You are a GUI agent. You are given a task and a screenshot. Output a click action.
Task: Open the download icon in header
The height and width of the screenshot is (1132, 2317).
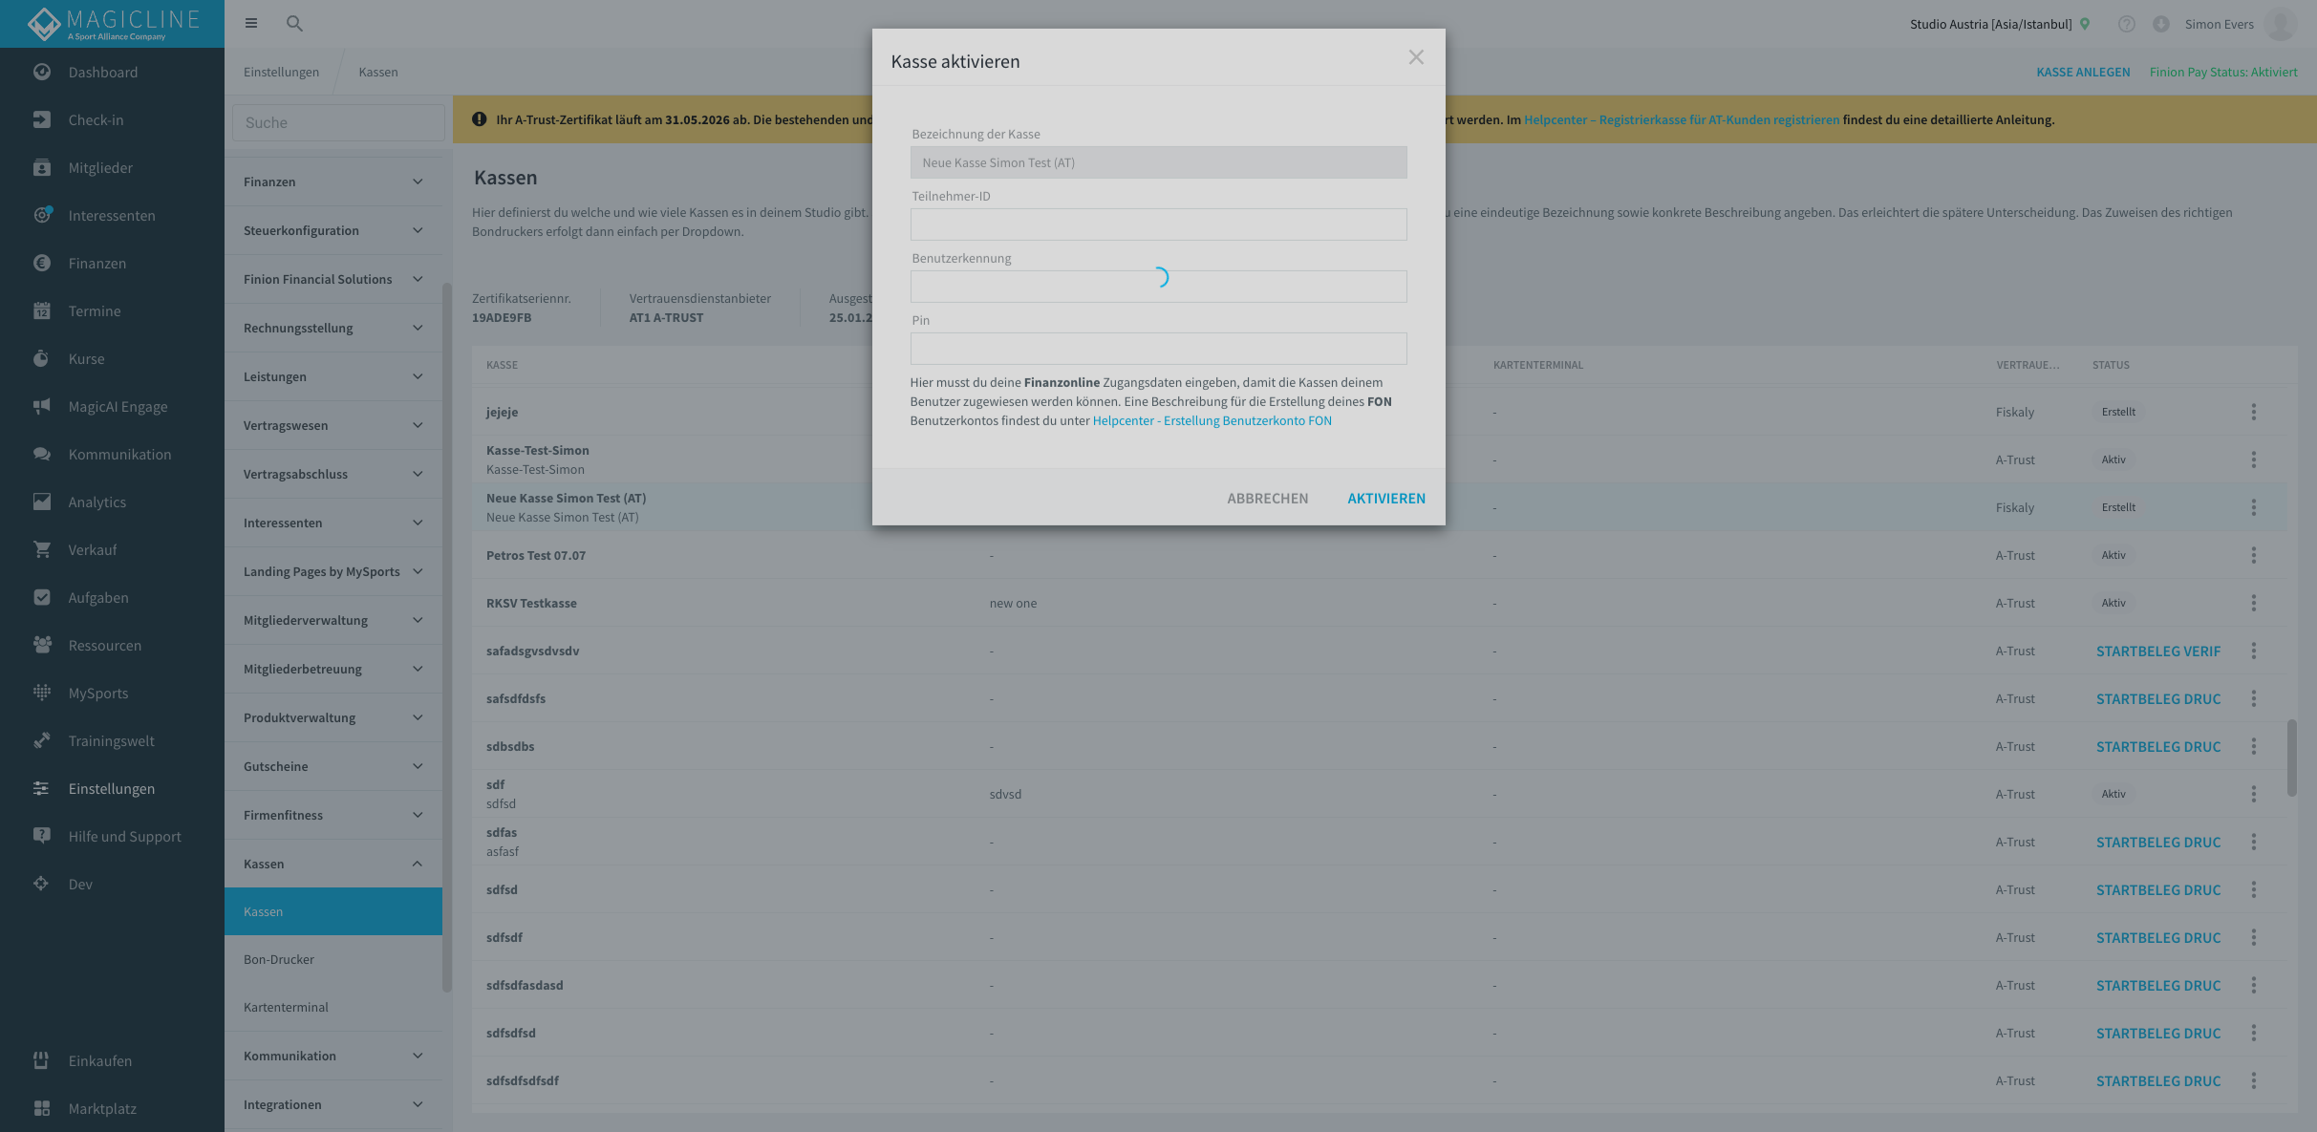pos(2160,24)
